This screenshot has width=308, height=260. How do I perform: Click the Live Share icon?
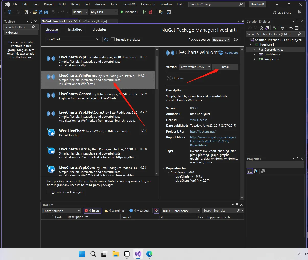click(282, 13)
